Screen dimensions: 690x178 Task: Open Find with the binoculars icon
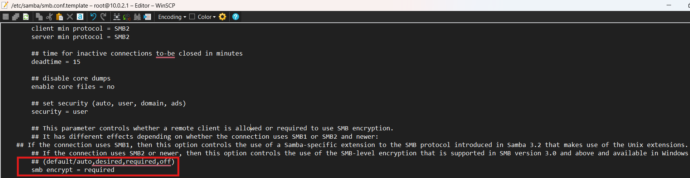point(117,17)
